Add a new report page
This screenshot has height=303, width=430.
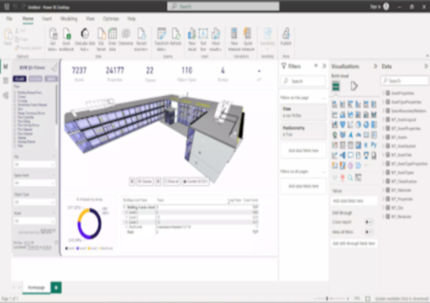coord(56,288)
